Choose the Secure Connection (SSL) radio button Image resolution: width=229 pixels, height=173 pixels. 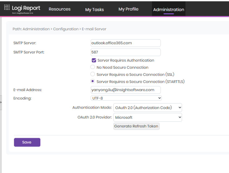93,74
